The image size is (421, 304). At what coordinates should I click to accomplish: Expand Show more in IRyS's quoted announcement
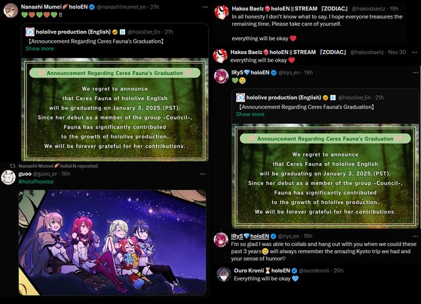coord(250,114)
